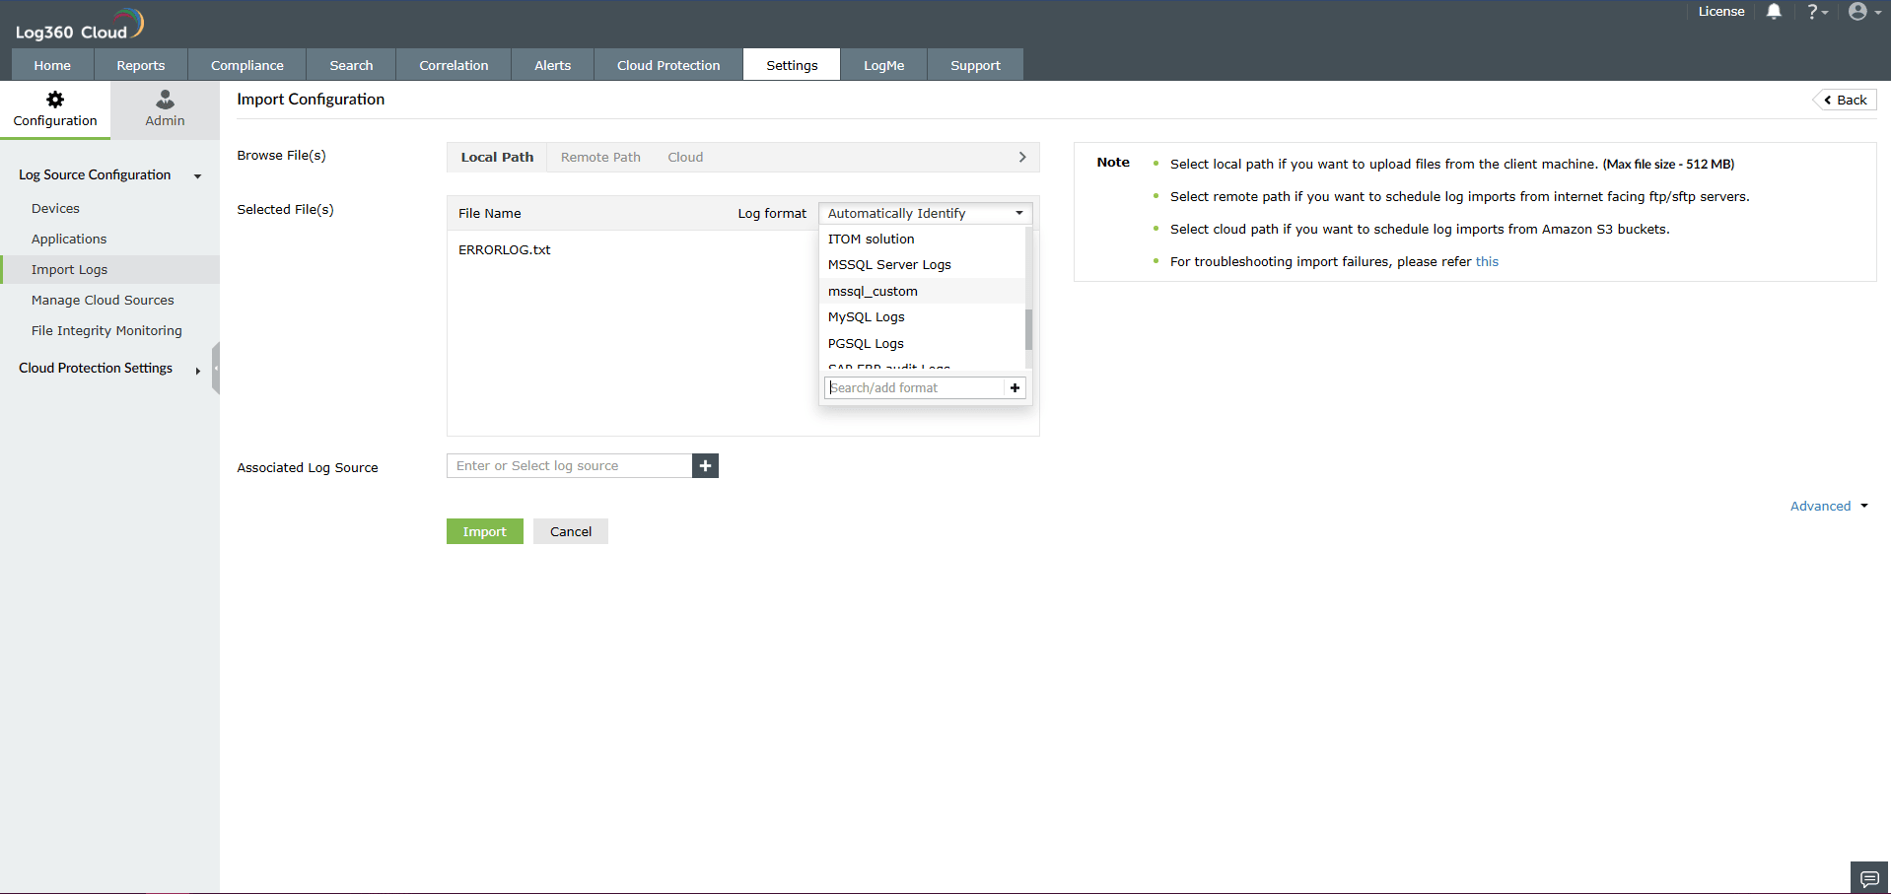Click the Search/add format field
The height and width of the screenshot is (894, 1891).
(x=912, y=387)
